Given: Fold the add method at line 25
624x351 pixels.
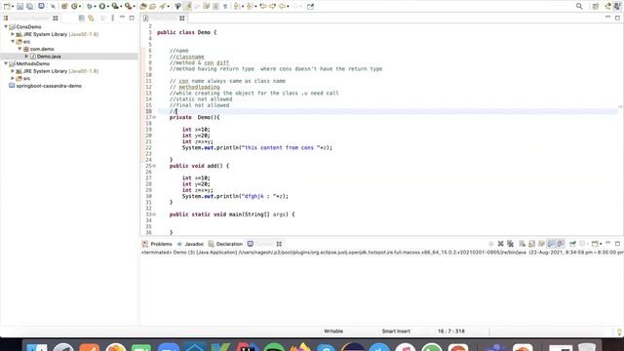Looking at the screenshot, I should point(154,166).
